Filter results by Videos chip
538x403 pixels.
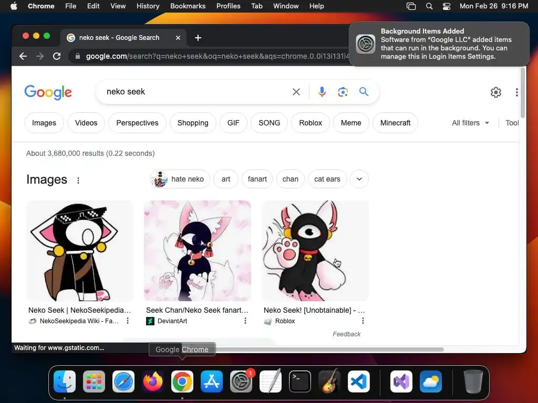click(x=86, y=123)
